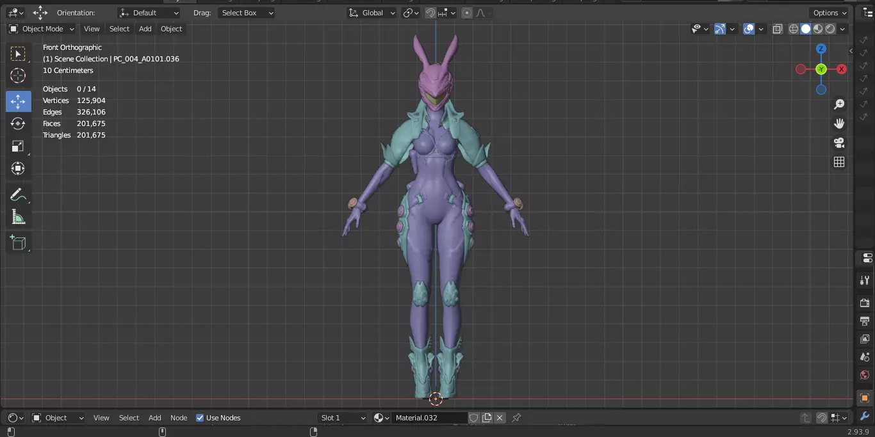Open the overlays options dropdown arrow

761,29
